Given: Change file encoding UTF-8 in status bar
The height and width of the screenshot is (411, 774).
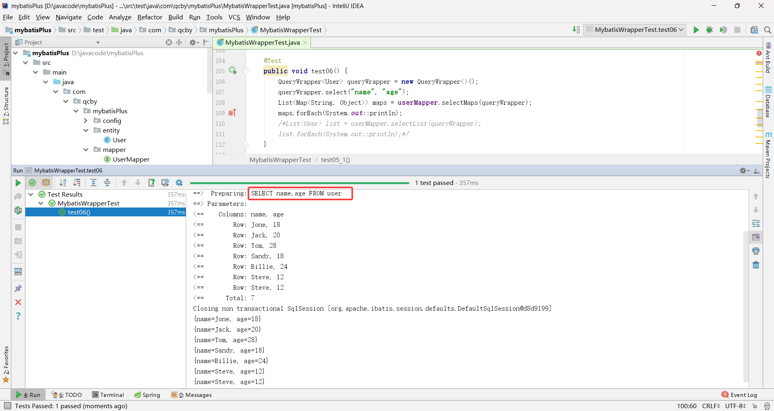Looking at the screenshot, I should click(x=736, y=406).
